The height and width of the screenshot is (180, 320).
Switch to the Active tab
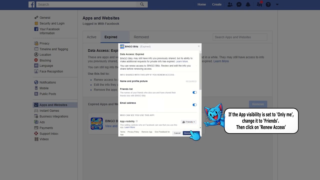[x=91, y=37]
